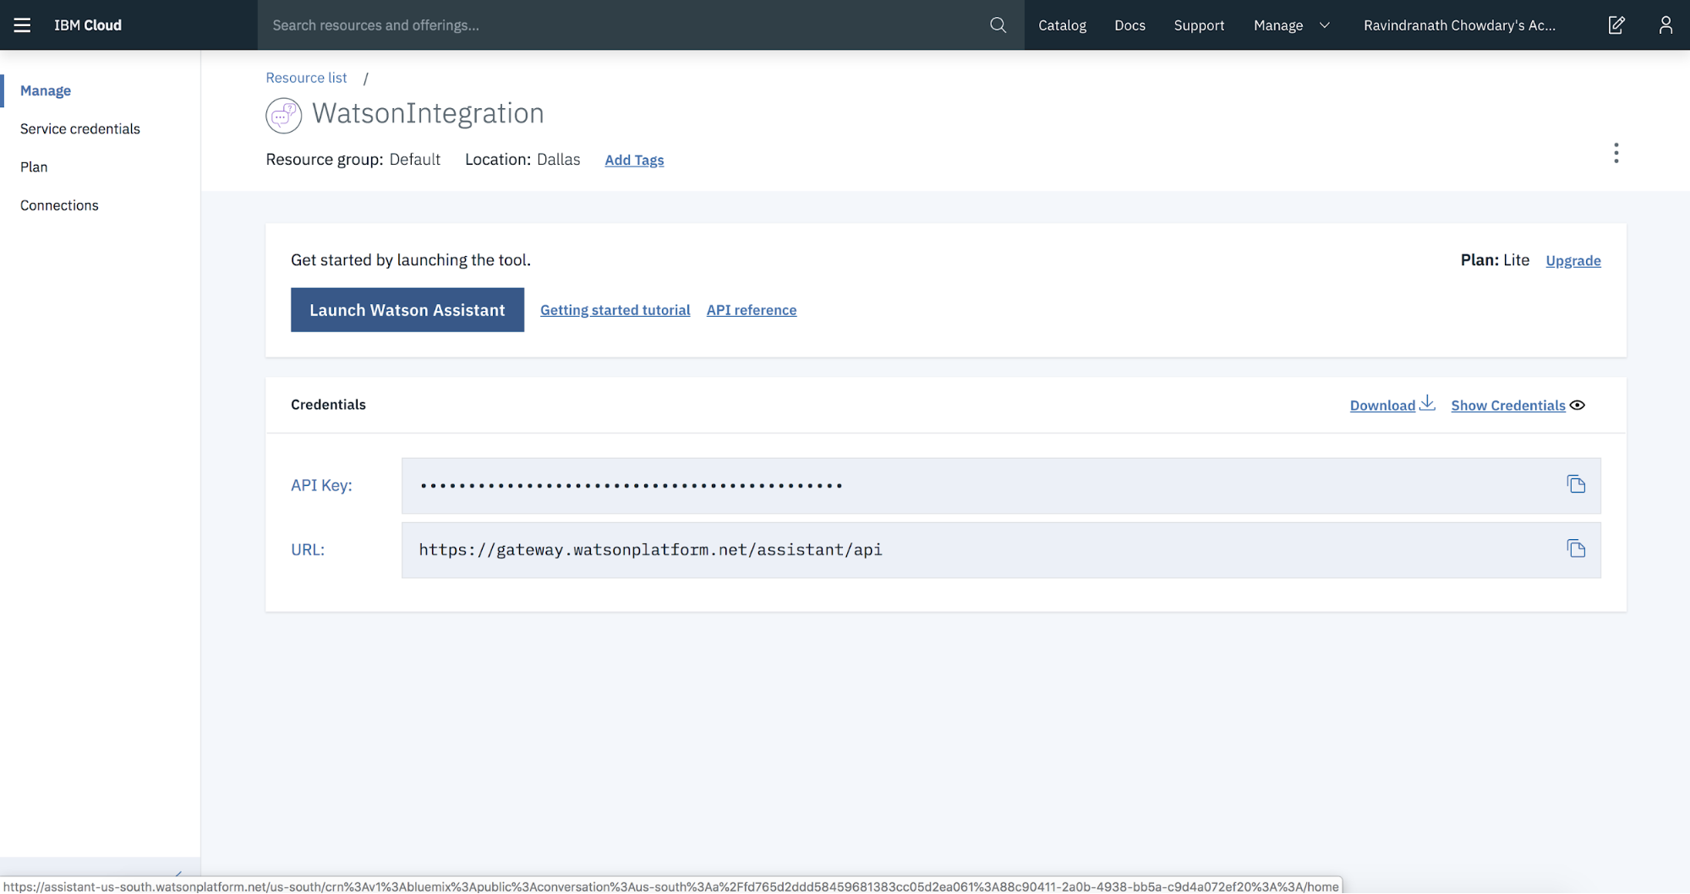Open the hamburger navigation menu
Image resolution: width=1690 pixels, height=894 pixels.
(22, 25)
